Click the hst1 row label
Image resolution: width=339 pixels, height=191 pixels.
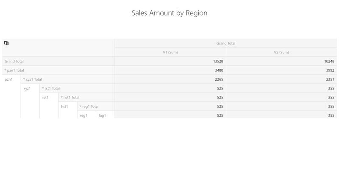(x=64, y=107)
